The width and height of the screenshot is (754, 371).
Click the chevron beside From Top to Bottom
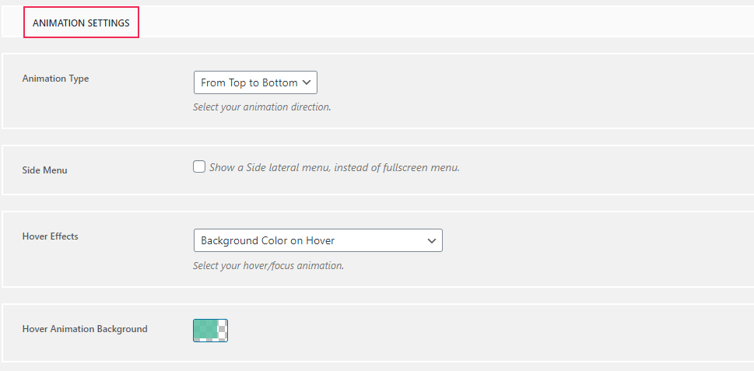point(307,82)
